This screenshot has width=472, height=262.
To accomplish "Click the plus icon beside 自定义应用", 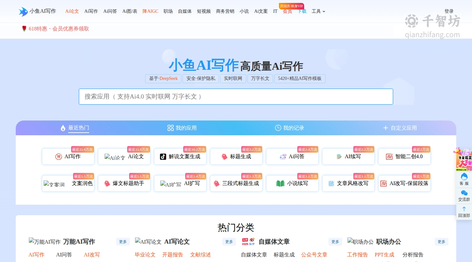I will 385,128.
